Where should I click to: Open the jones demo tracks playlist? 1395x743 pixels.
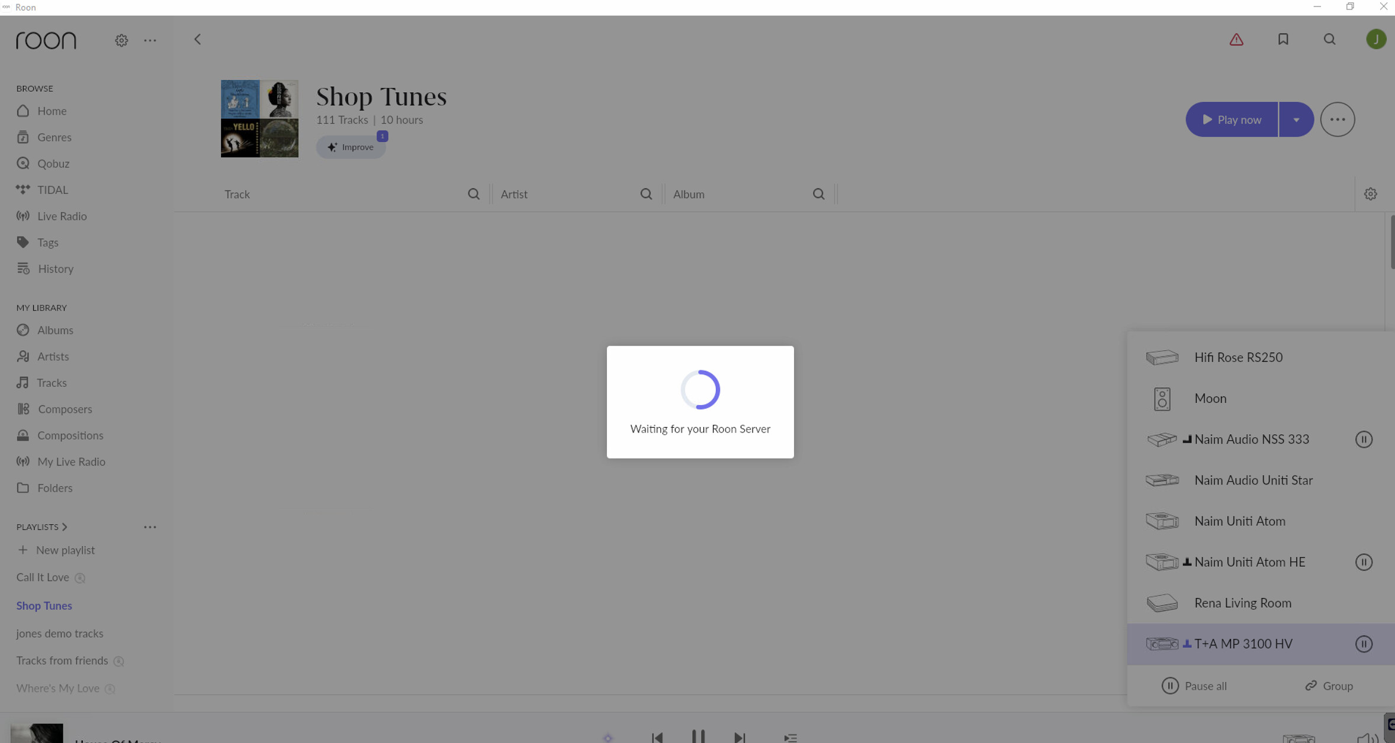(x=60, y=633)
